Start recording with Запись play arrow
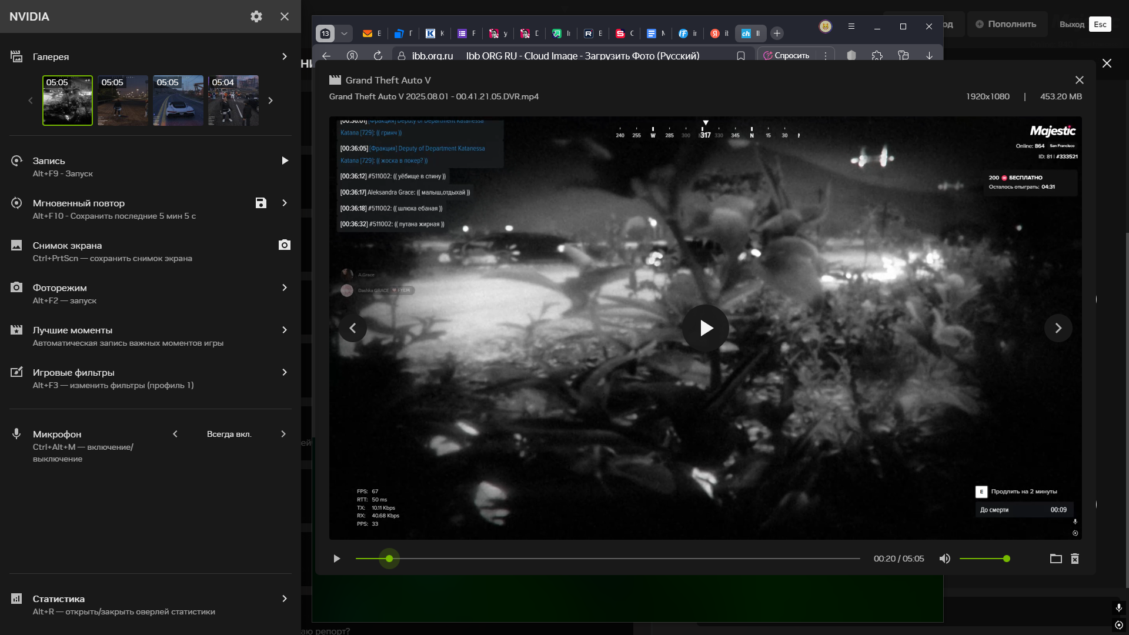 coord(285,161)
